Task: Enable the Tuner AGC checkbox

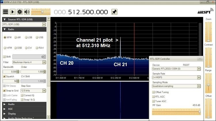Action: pos(153,101)
